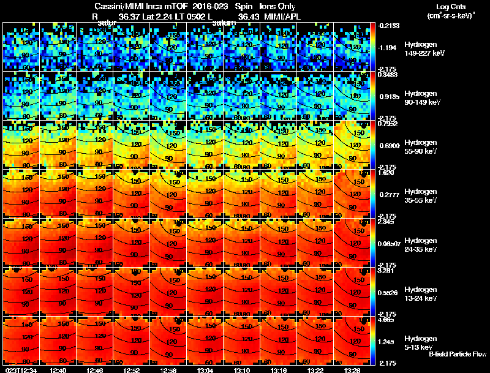The image size is (490, 373).
Task: Click the 'Ions Only' title label
Action: click(277, 7)
